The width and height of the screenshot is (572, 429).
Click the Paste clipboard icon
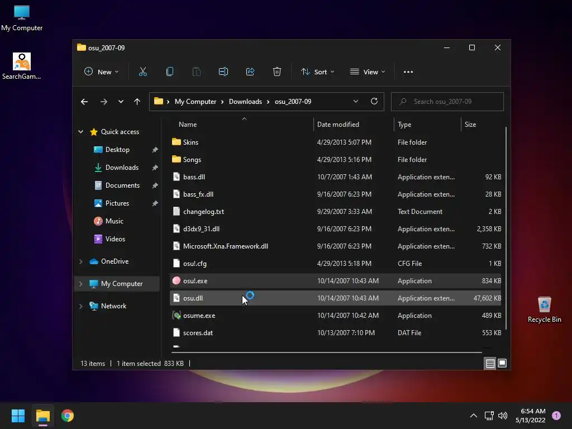point(196,72)
